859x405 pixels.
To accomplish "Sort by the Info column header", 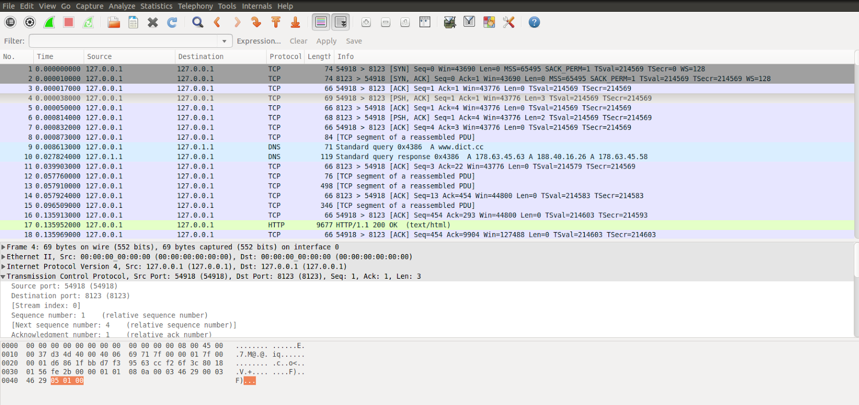I will [594, 56].
